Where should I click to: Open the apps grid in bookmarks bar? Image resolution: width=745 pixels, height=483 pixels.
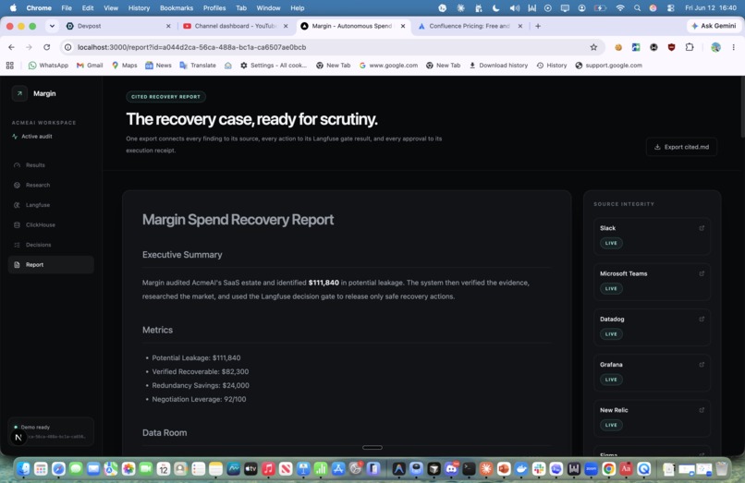(10, 66)
